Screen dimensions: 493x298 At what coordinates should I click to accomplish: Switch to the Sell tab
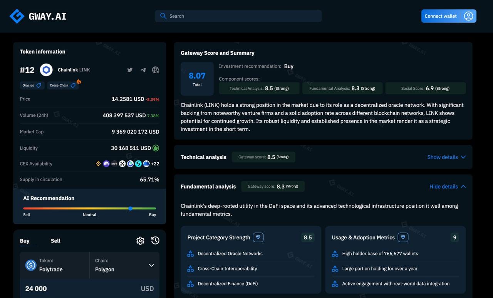55,241
